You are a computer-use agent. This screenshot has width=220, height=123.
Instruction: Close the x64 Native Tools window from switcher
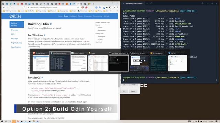128,53
